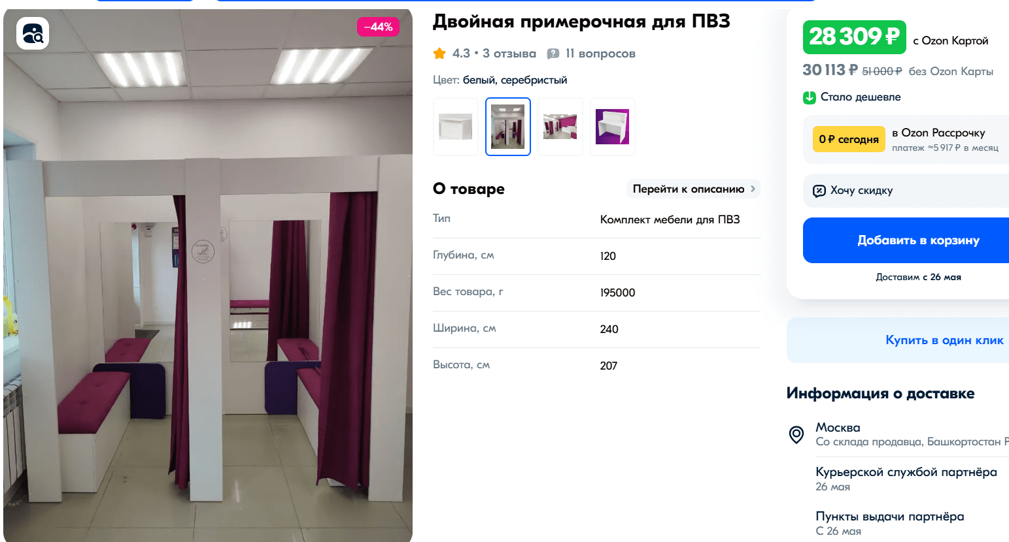Open visual search icon on product photo

pos(33,33)
